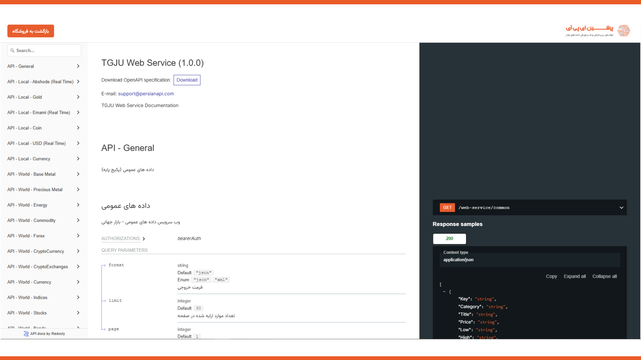Click the minus collapse icon in JSON sample
Image resolution: width=641 pixels, height=360 pixels.
coord(444,292)
